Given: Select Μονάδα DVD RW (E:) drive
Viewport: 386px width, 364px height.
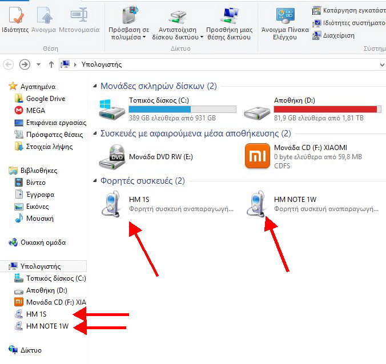Looking at the screenshot, I should point(146,157).
